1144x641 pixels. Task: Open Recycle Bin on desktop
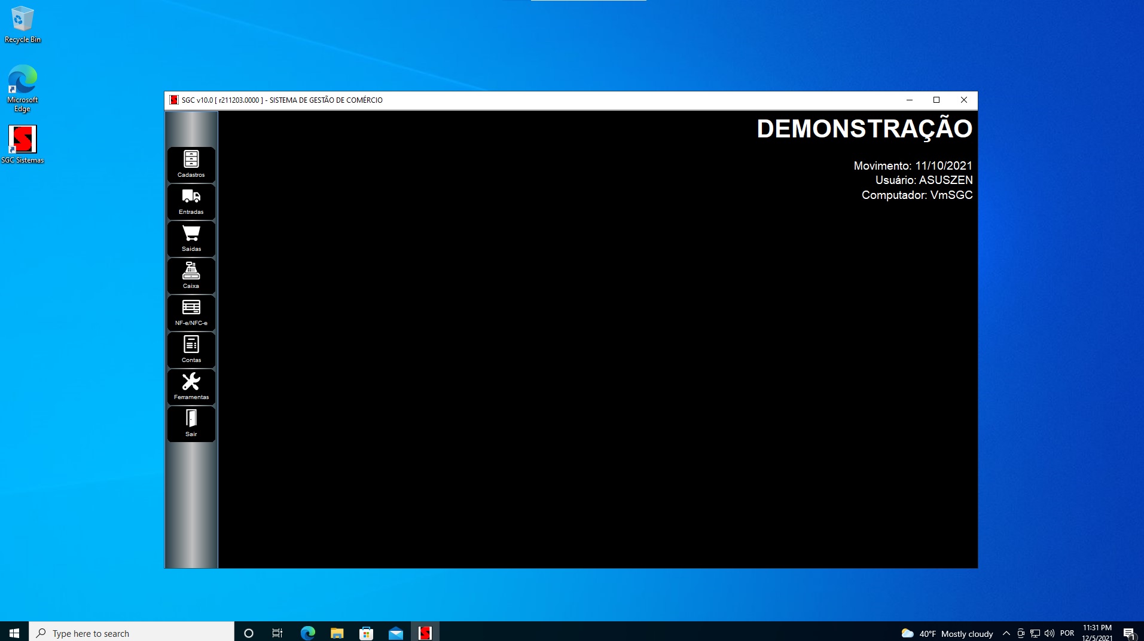[23, 24]
